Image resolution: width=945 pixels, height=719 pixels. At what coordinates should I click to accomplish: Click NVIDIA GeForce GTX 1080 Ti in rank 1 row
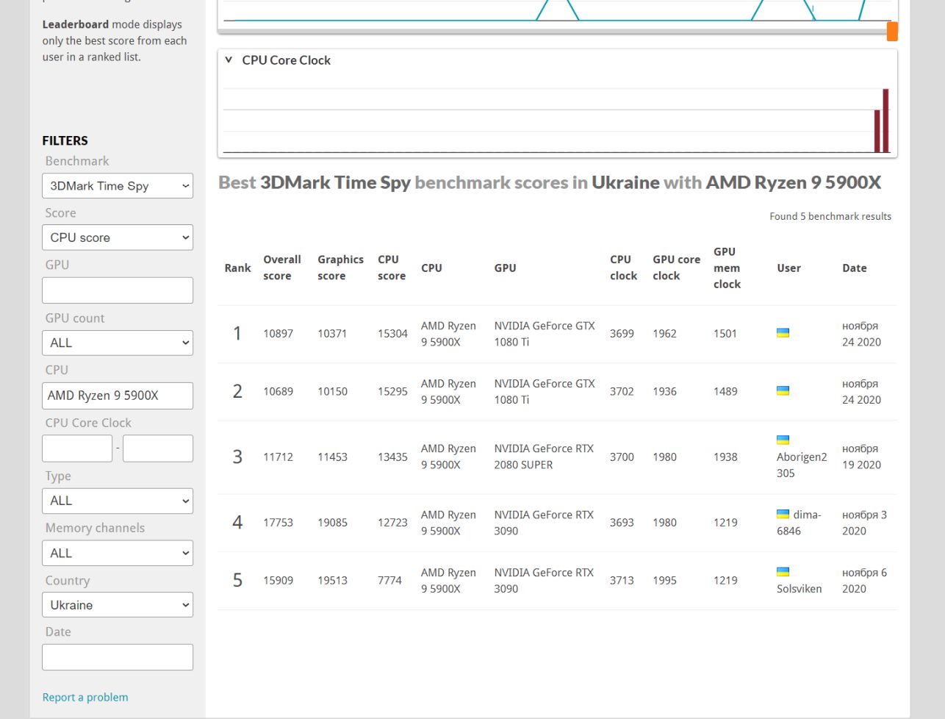click(545, 334)
